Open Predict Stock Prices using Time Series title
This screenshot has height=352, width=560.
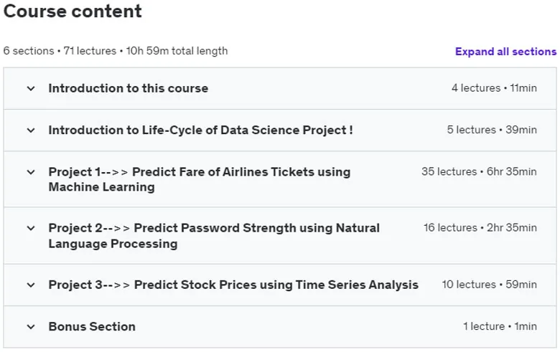[x=233, y=285]
